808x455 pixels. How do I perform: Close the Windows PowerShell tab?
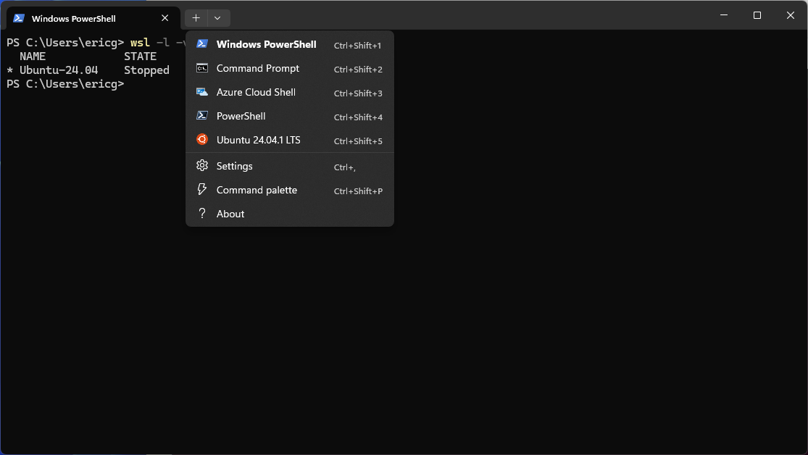tap(165, 18)
